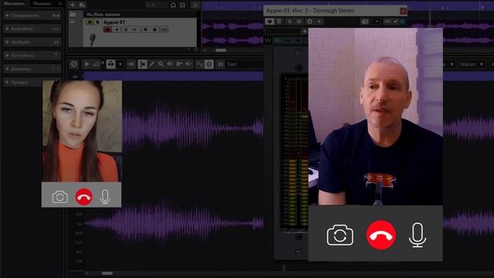Mute microphone in the woman's video call
The width and height of the screenshot is (494, 278).
click(105, 197)
